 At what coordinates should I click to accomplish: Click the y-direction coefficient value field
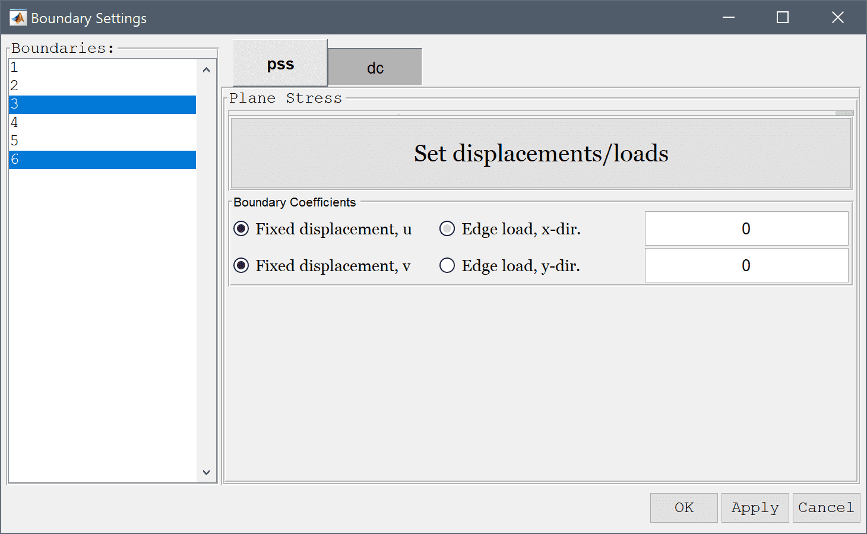point(746,265)
